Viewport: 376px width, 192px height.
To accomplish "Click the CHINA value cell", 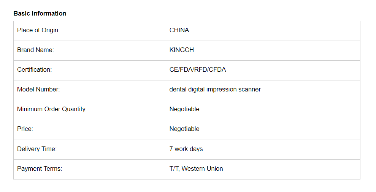I will click(x=263, y=31).
